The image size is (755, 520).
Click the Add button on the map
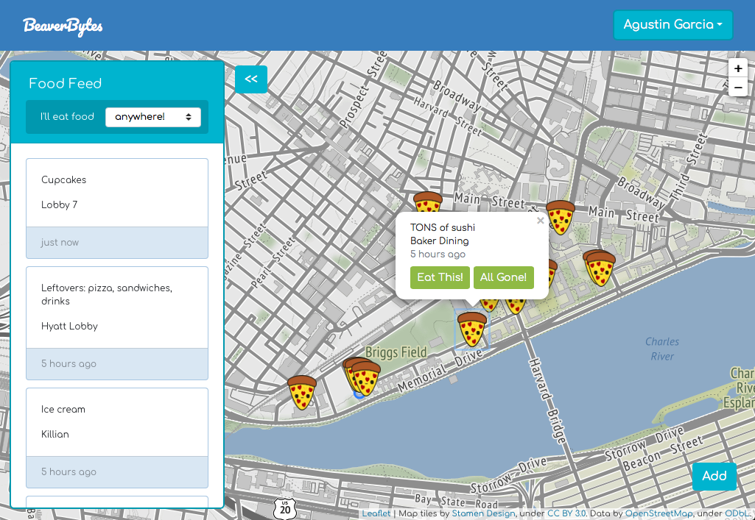pyautogui.click(x=714, y=477)
